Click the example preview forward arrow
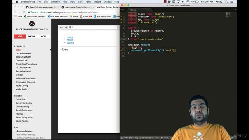Image resolution: width=249 pixels, height=140 pixels. tap(66, 28)
